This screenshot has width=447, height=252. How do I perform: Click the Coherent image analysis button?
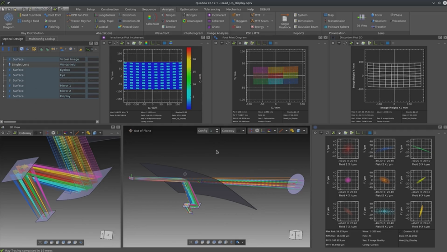216,21
